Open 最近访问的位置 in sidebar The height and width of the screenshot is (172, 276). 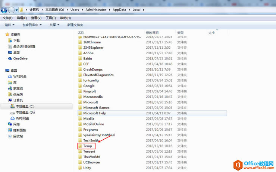point(24,46)
